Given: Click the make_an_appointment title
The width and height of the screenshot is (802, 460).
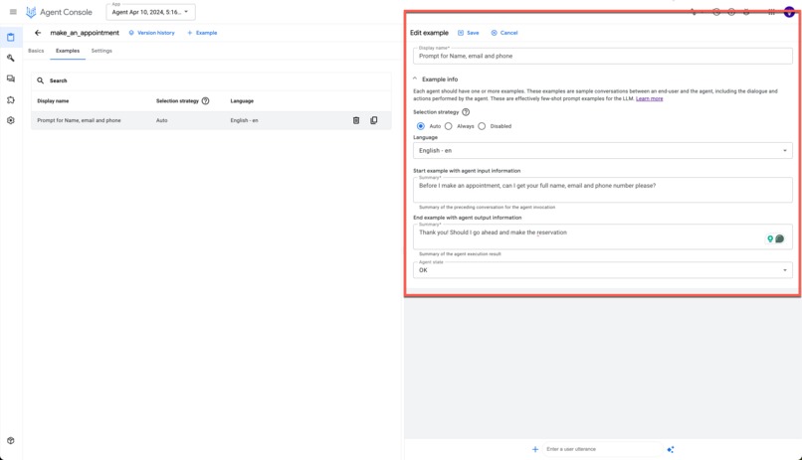Looking at the screenshot, I should [85, 33].
